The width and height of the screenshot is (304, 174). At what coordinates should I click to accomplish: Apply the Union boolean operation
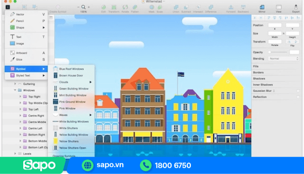coord(176,7)
